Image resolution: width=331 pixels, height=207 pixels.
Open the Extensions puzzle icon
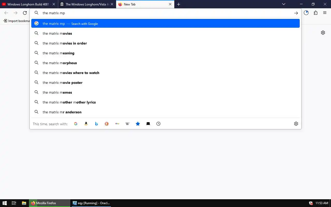pos(315,13)
